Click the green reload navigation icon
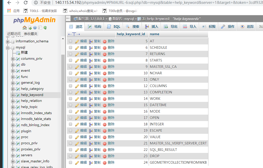The height and width of the screenshot is (168, 263). [45, 28]
